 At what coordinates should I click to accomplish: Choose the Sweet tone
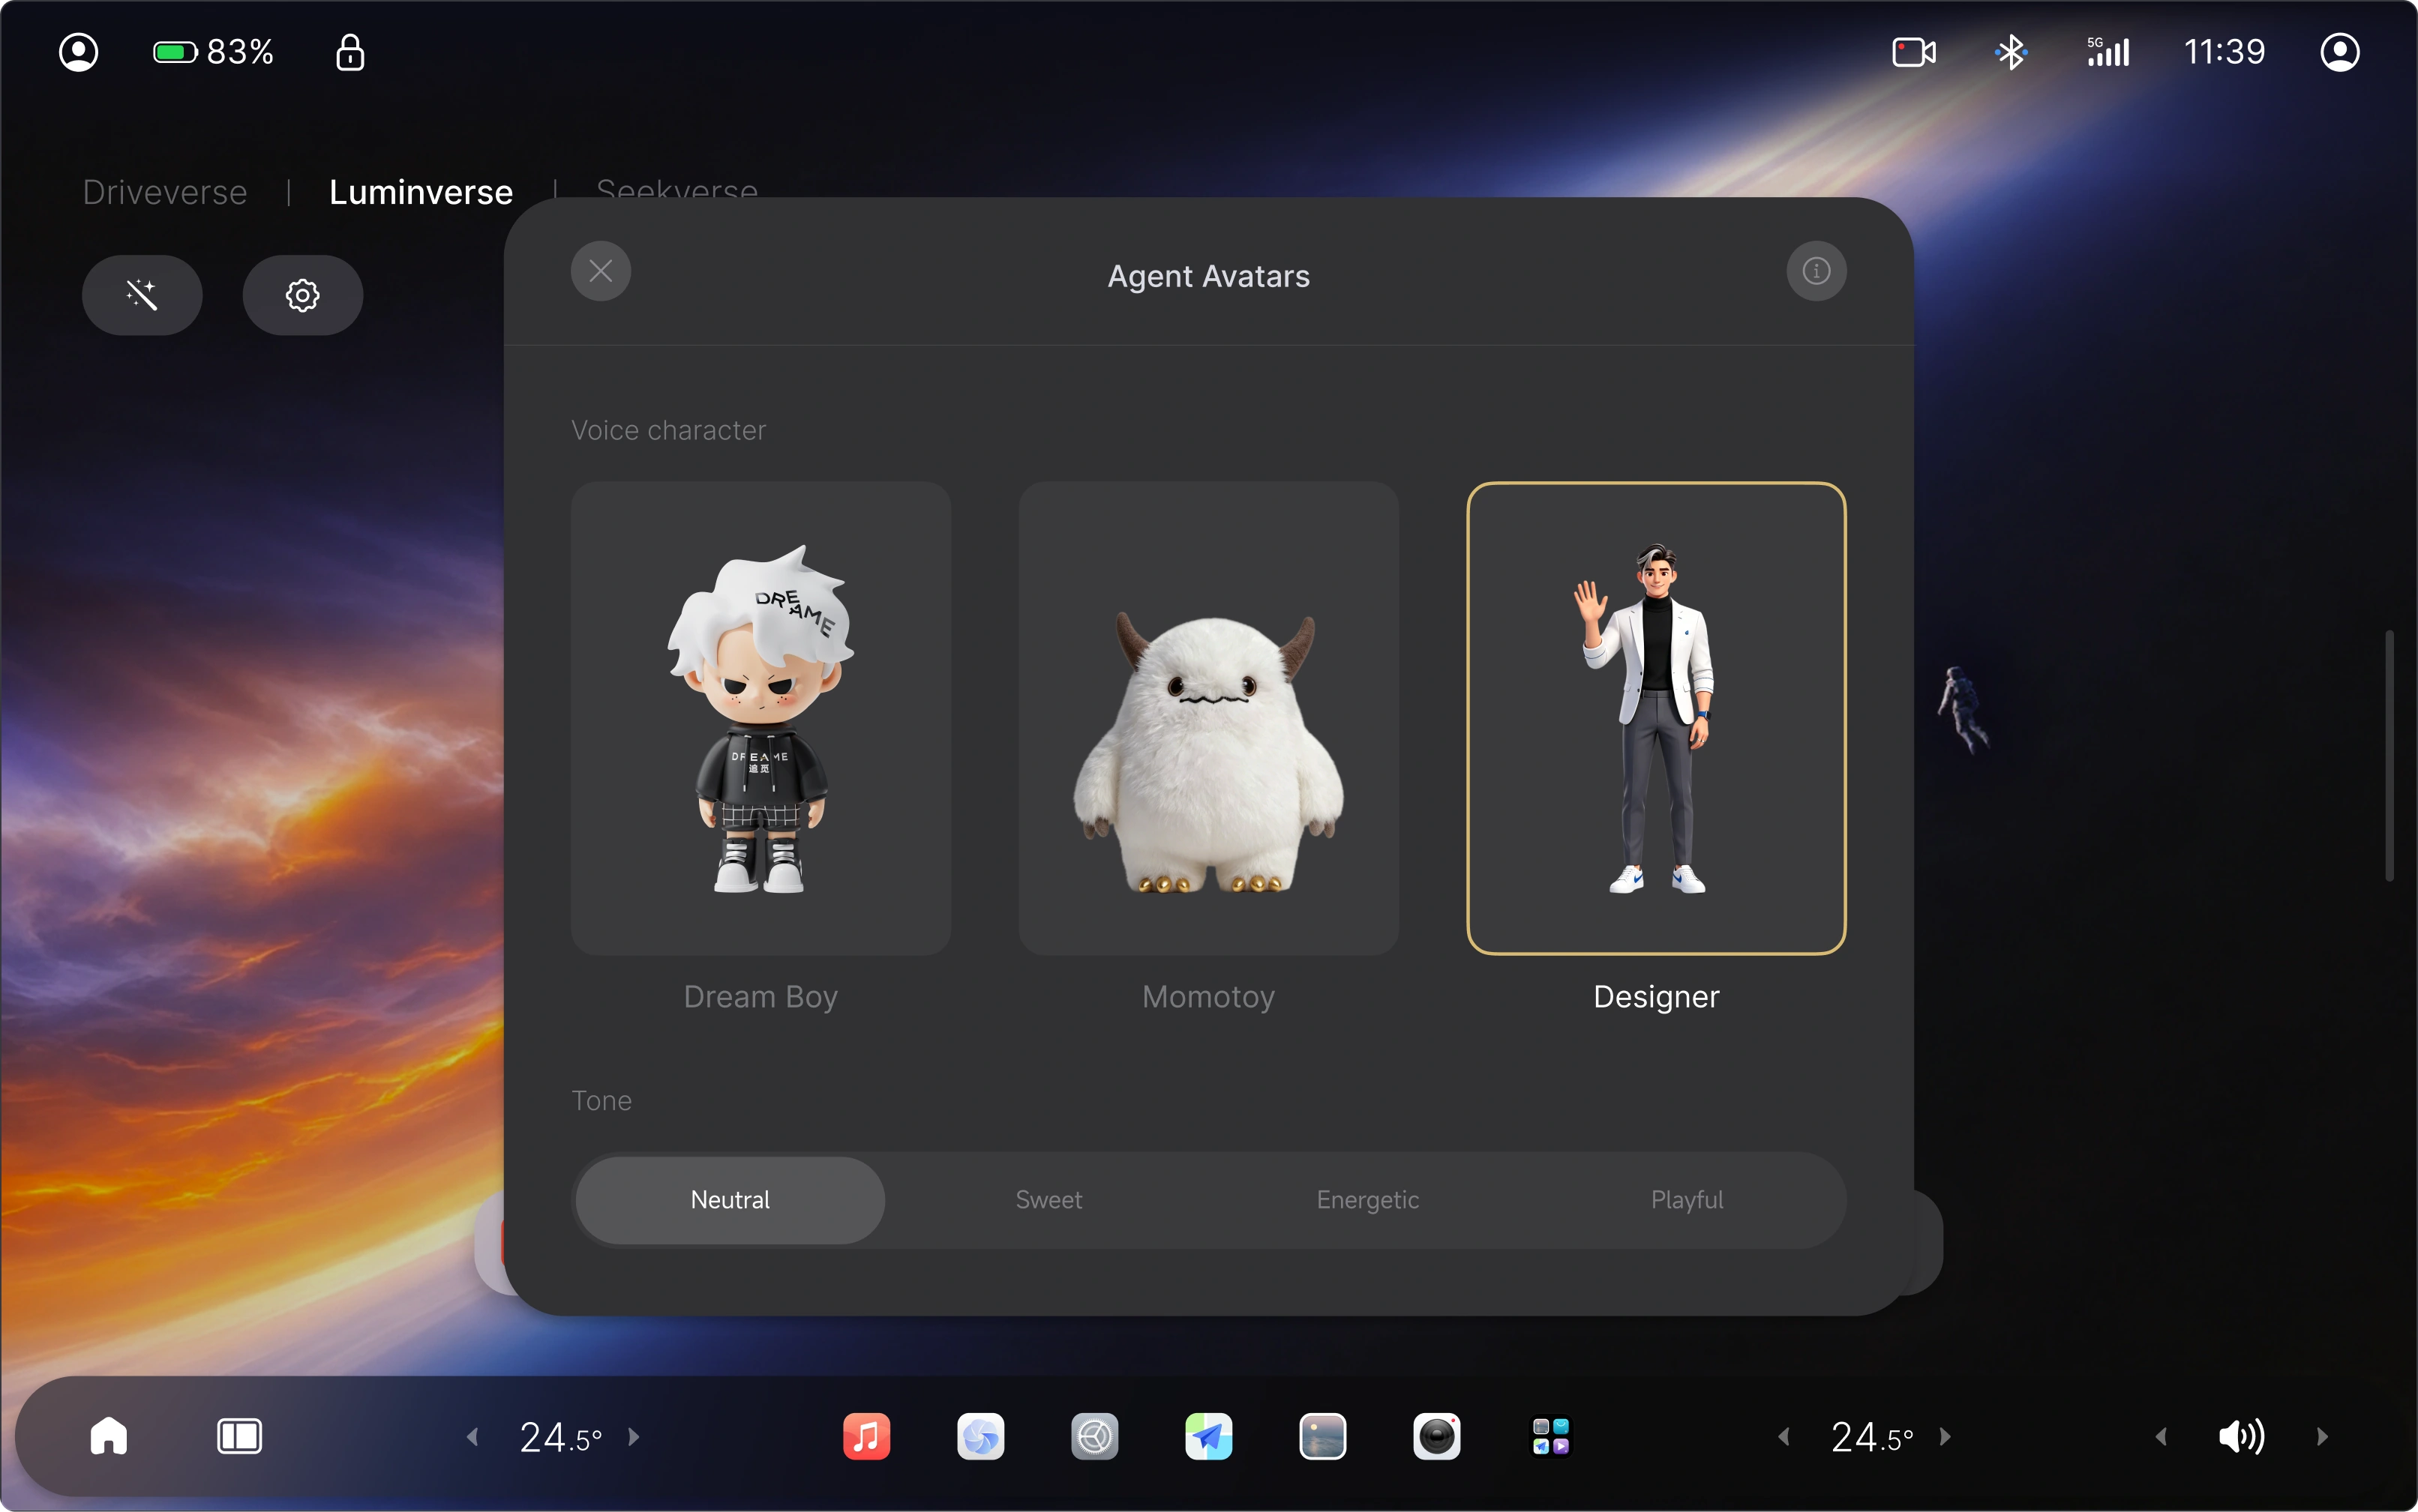click(1048, 1200)
